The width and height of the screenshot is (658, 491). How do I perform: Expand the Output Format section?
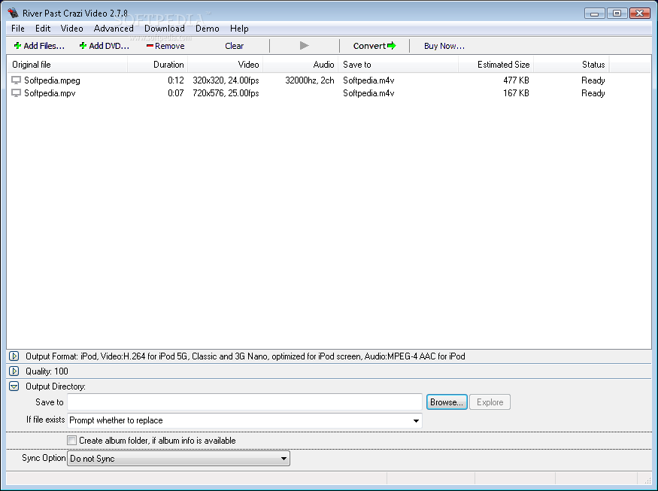pos(14,356)
